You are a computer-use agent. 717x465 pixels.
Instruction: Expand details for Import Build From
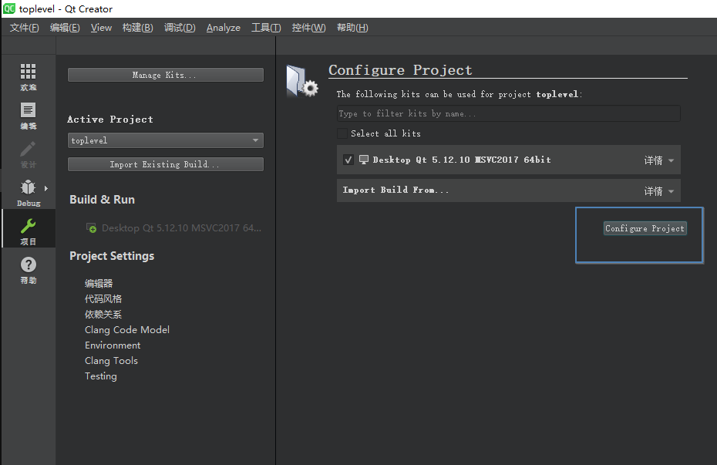click(x=659, y=190)
